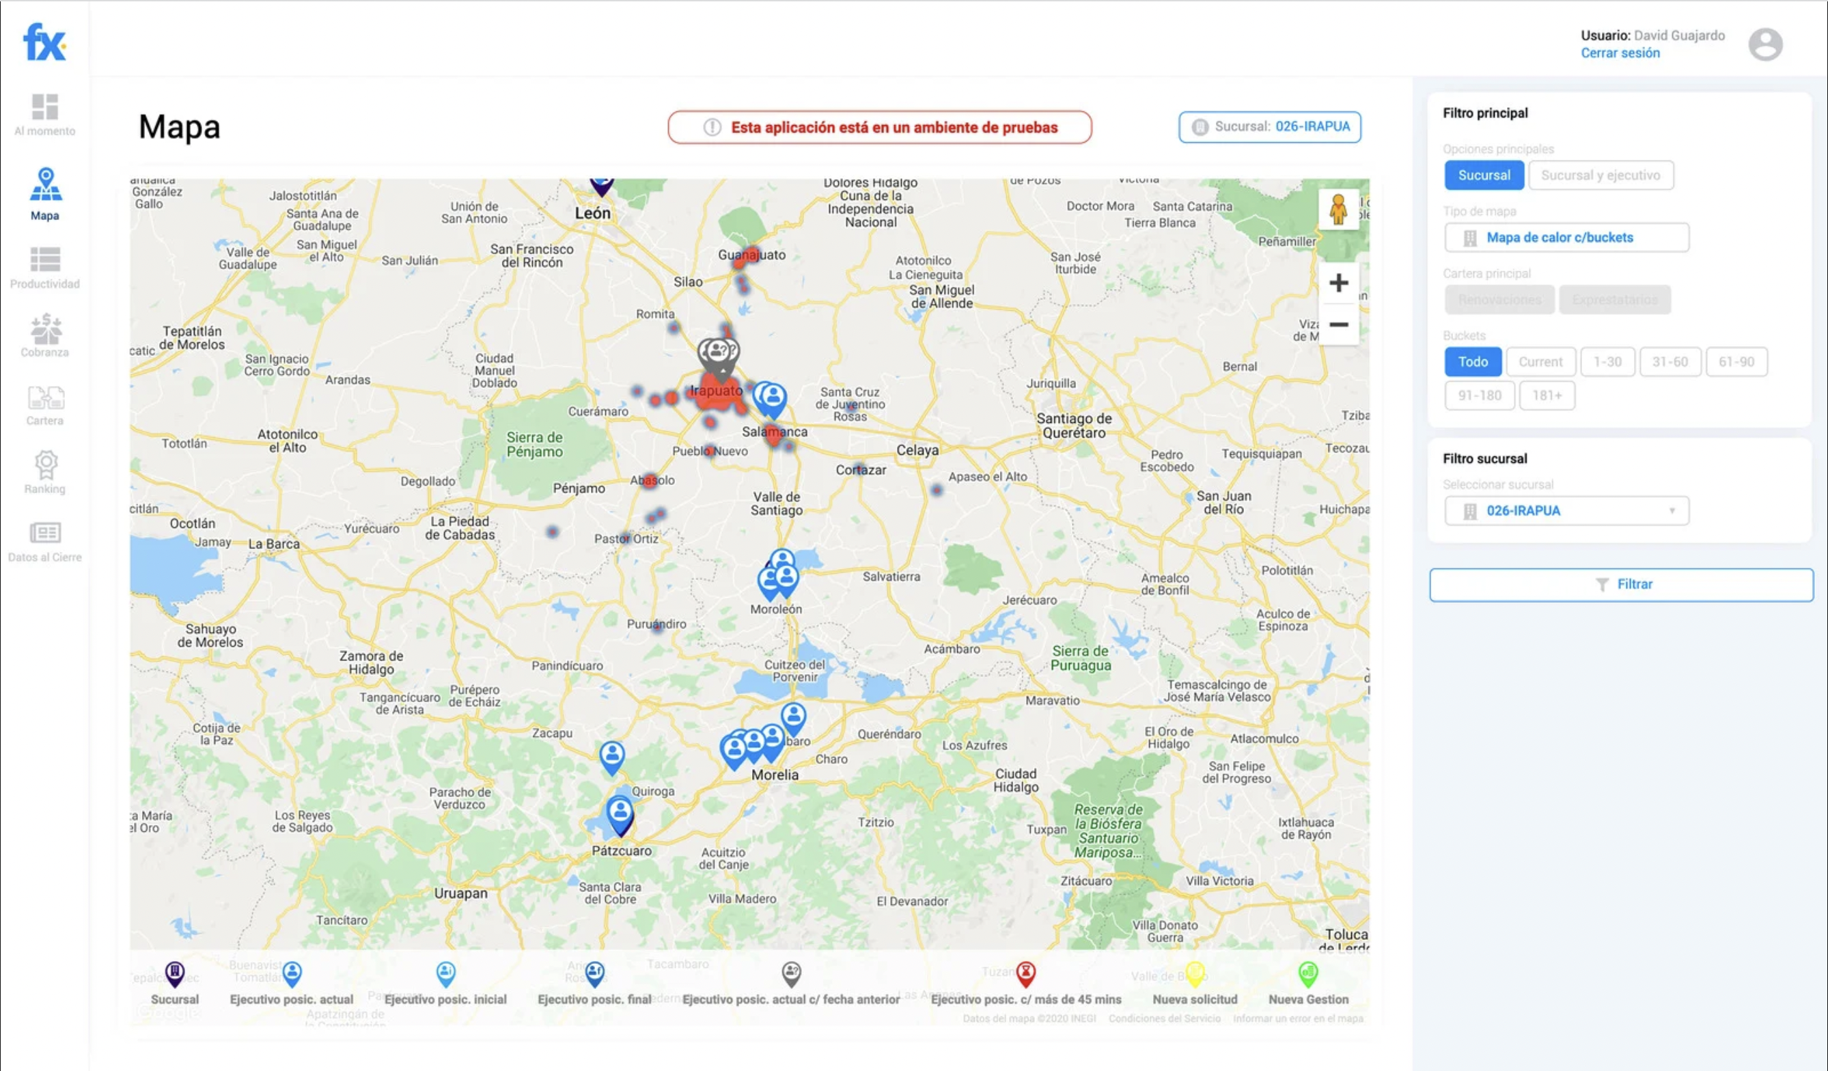Go to Cobranza section icon
1828x1071 pixels.
[45, 329]
